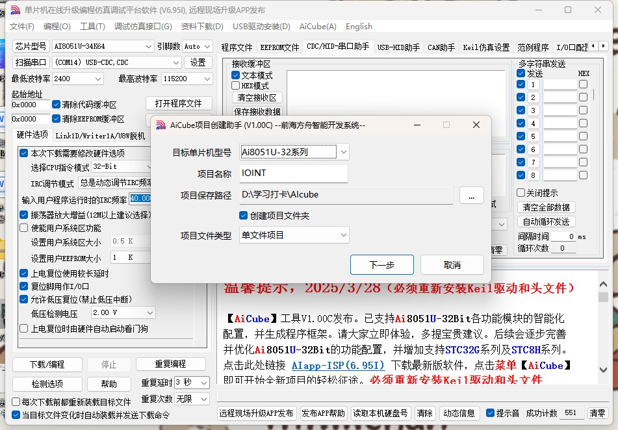The image size is (618, 430).
Task: Switch to 程序文件 tab
Action: 237,47
